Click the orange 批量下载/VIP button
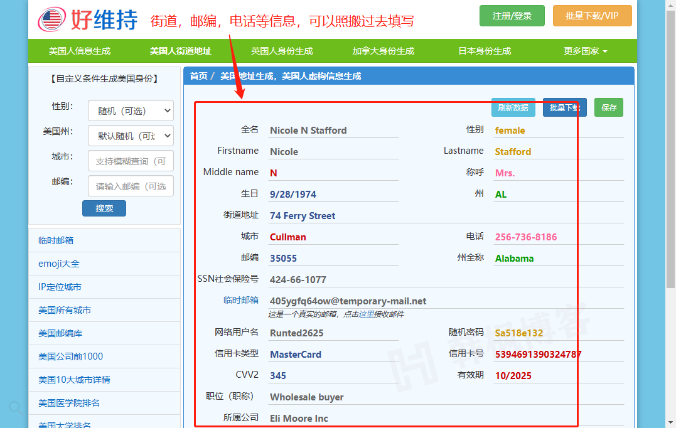 [592, 16]
